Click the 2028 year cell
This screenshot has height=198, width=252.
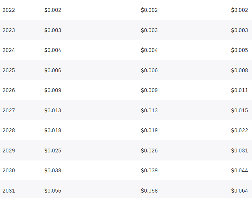[x=9, y=130]
